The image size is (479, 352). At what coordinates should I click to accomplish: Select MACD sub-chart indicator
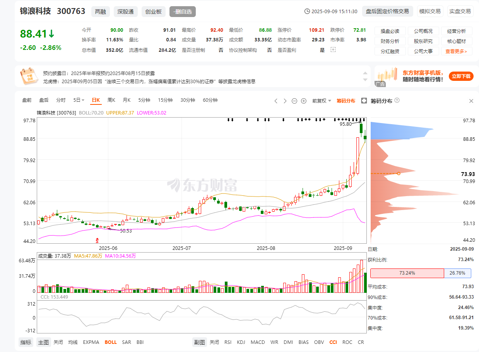tap(258, 342)
